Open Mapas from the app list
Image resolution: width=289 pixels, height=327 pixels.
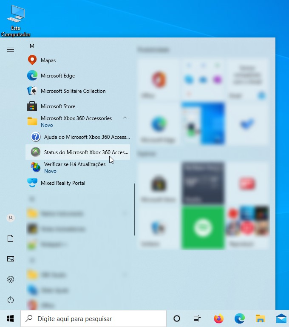coord(78,60)
